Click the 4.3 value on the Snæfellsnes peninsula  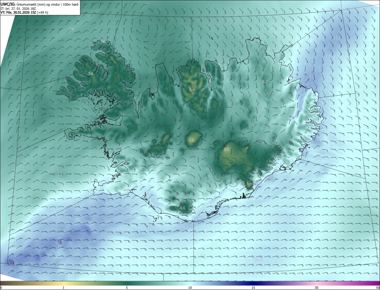click(72, 135)
